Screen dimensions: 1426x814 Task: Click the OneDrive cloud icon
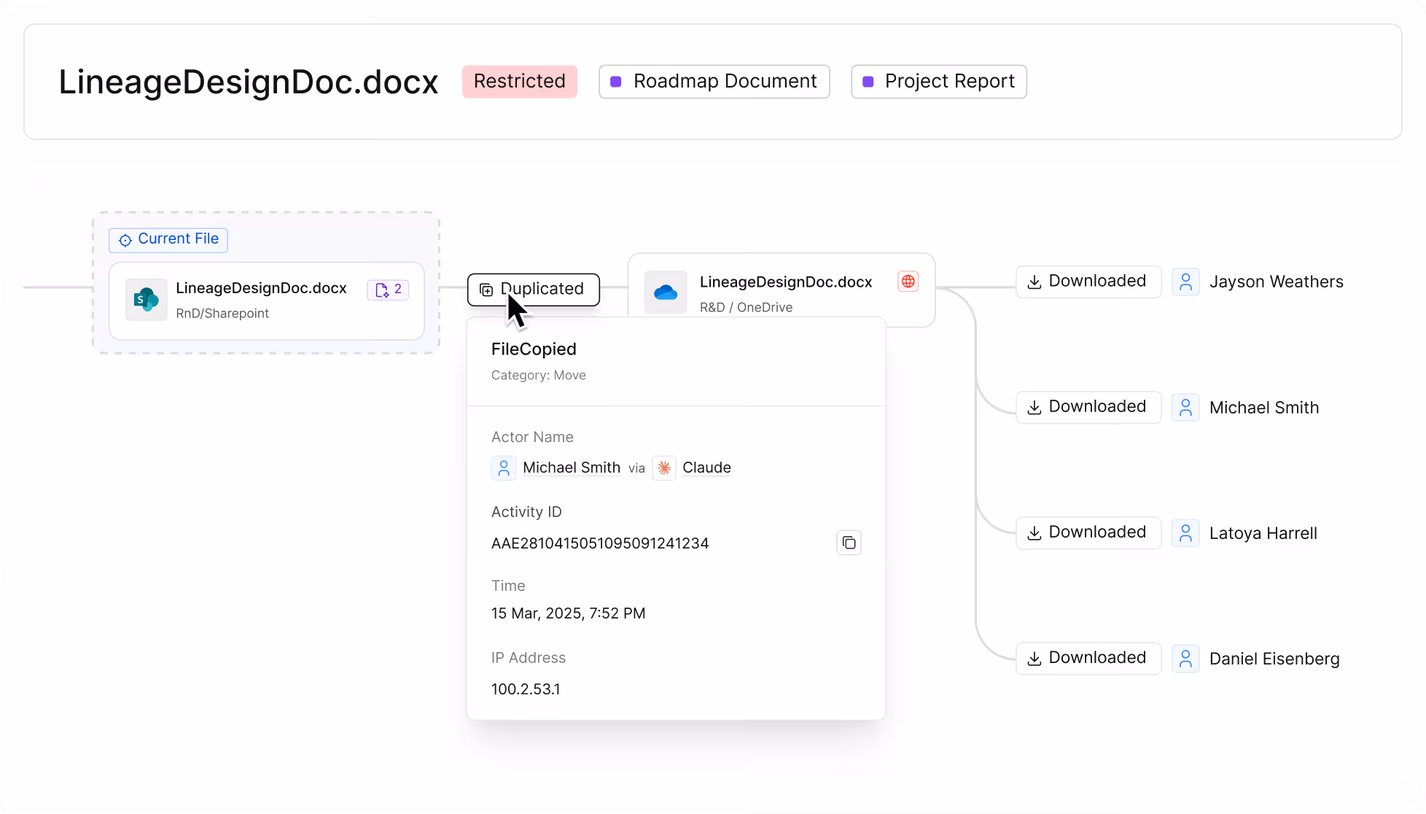coord(666,292)
